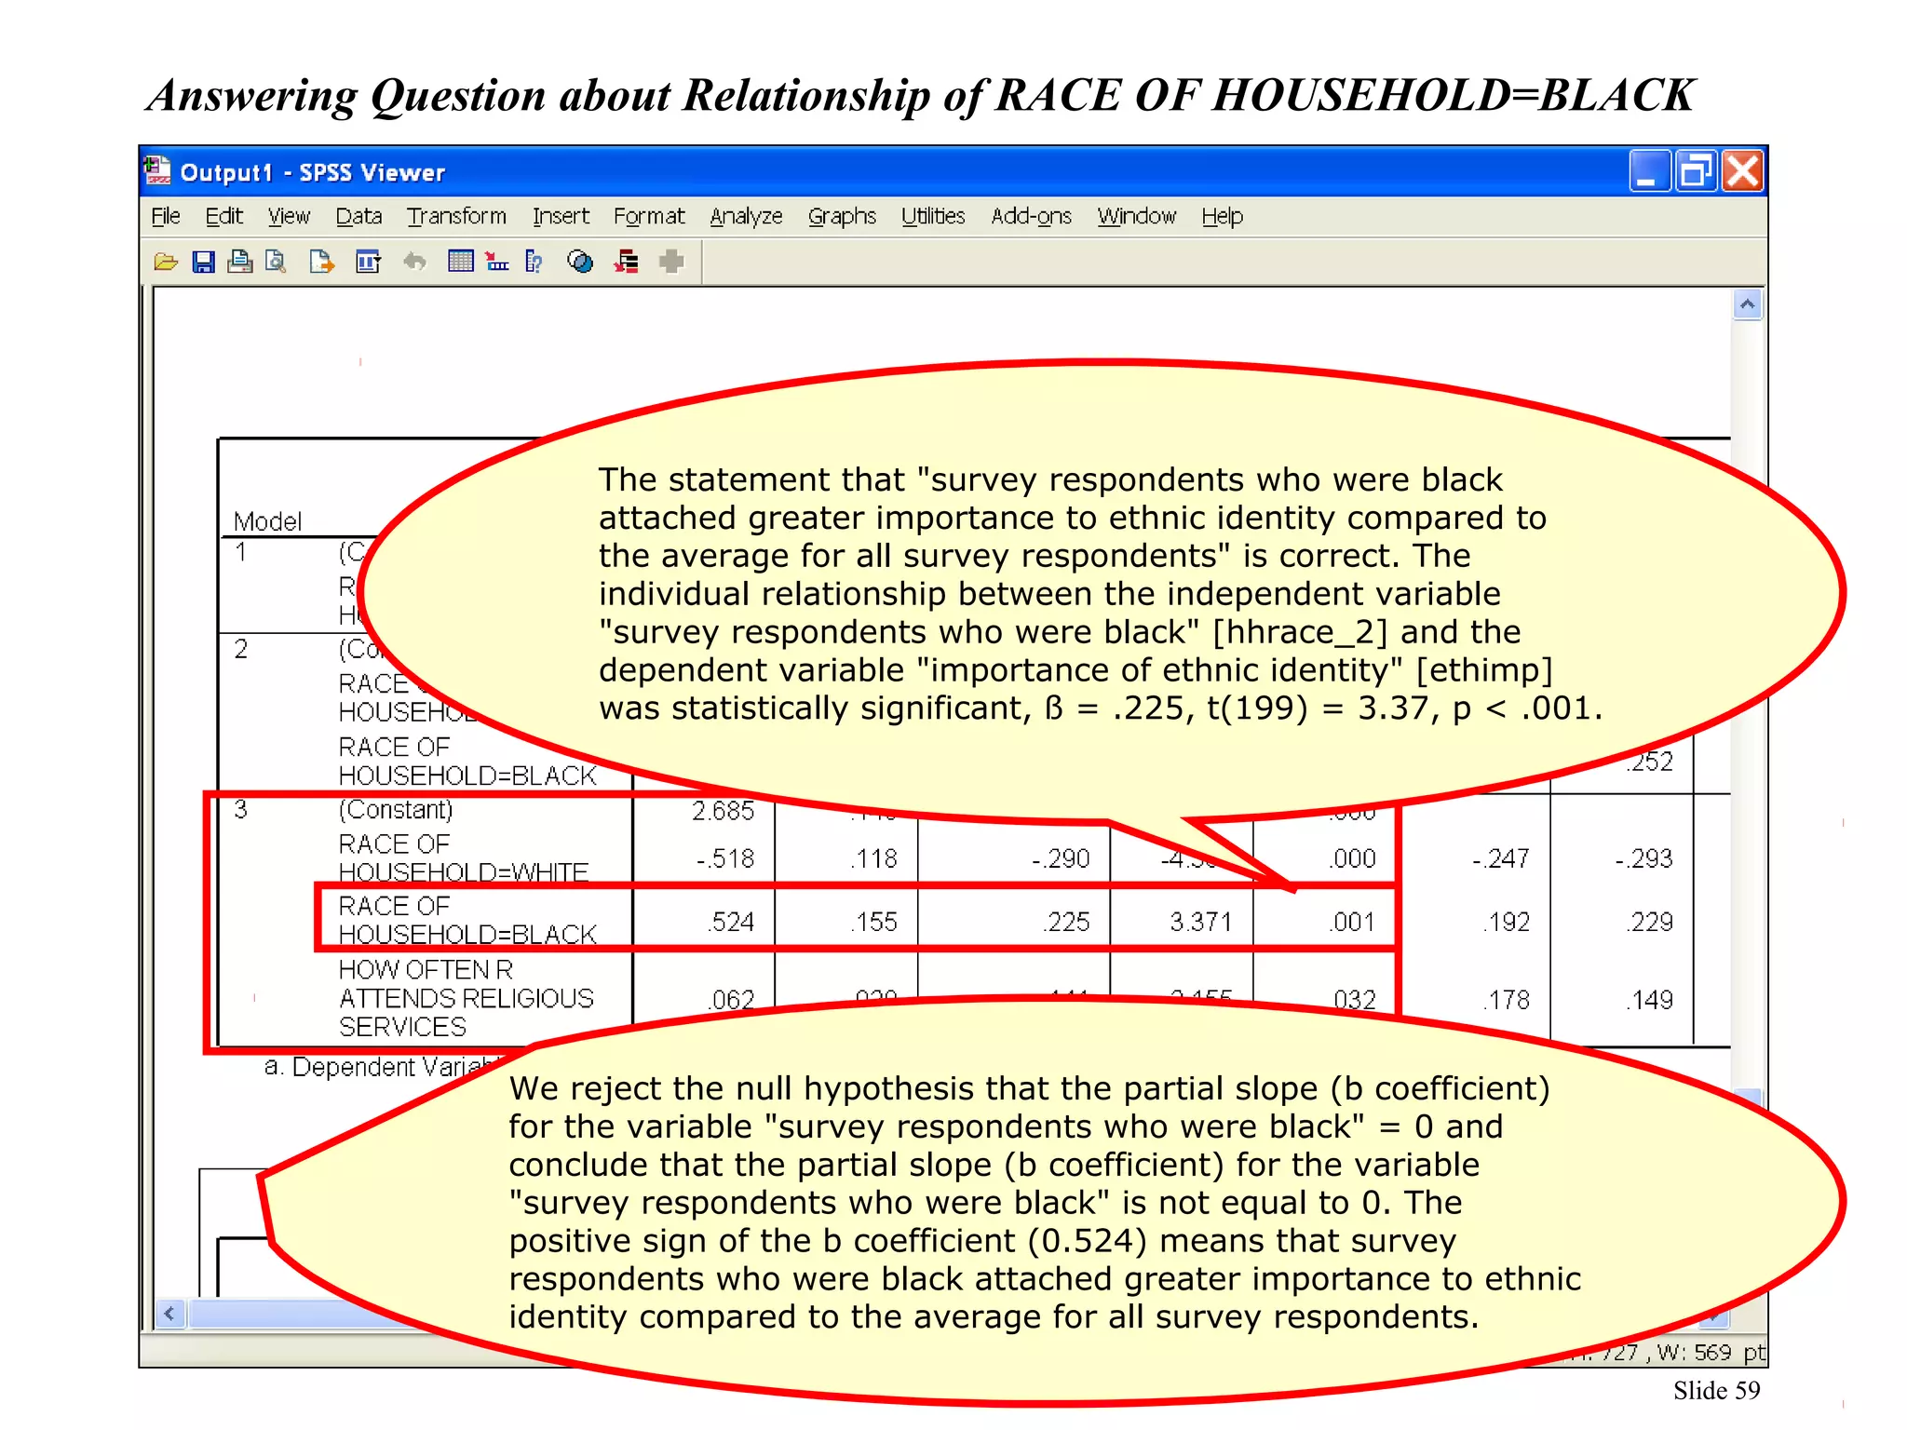Image resolution: width=1907 pixels, height=1430 pixels.
Task: Click the Undo arrow icon
Action: 414,263
